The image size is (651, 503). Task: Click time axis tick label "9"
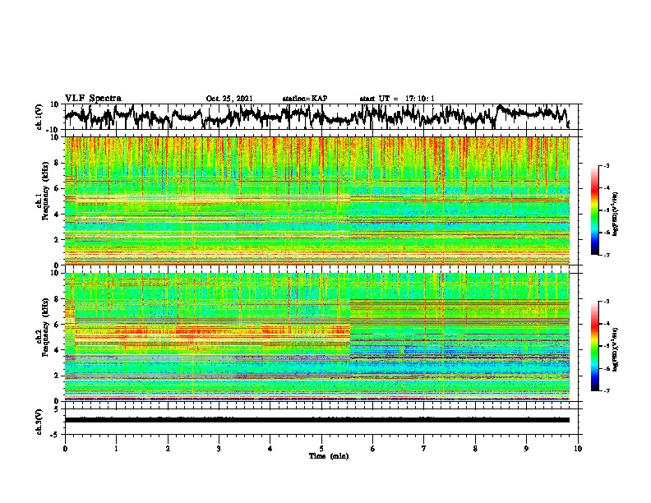[x=526, y=449]
